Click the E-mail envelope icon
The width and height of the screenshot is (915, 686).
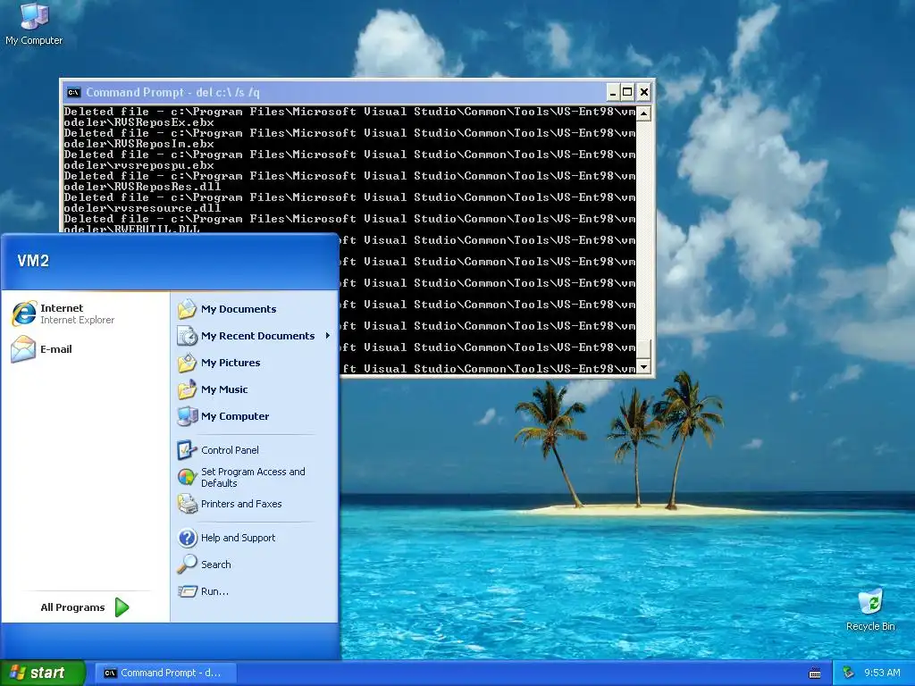(x=24, y=349)
